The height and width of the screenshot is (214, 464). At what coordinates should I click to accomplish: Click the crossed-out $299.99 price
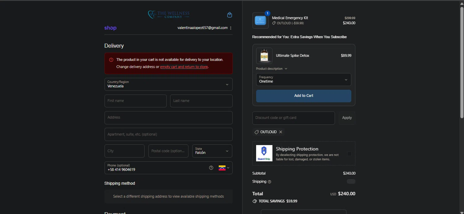pyautogui.click(x=350, y=18)
